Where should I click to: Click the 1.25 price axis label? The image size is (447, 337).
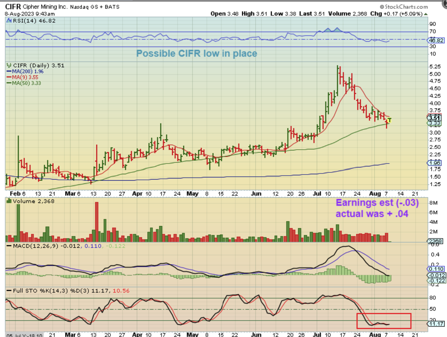(x=436, y=184)
